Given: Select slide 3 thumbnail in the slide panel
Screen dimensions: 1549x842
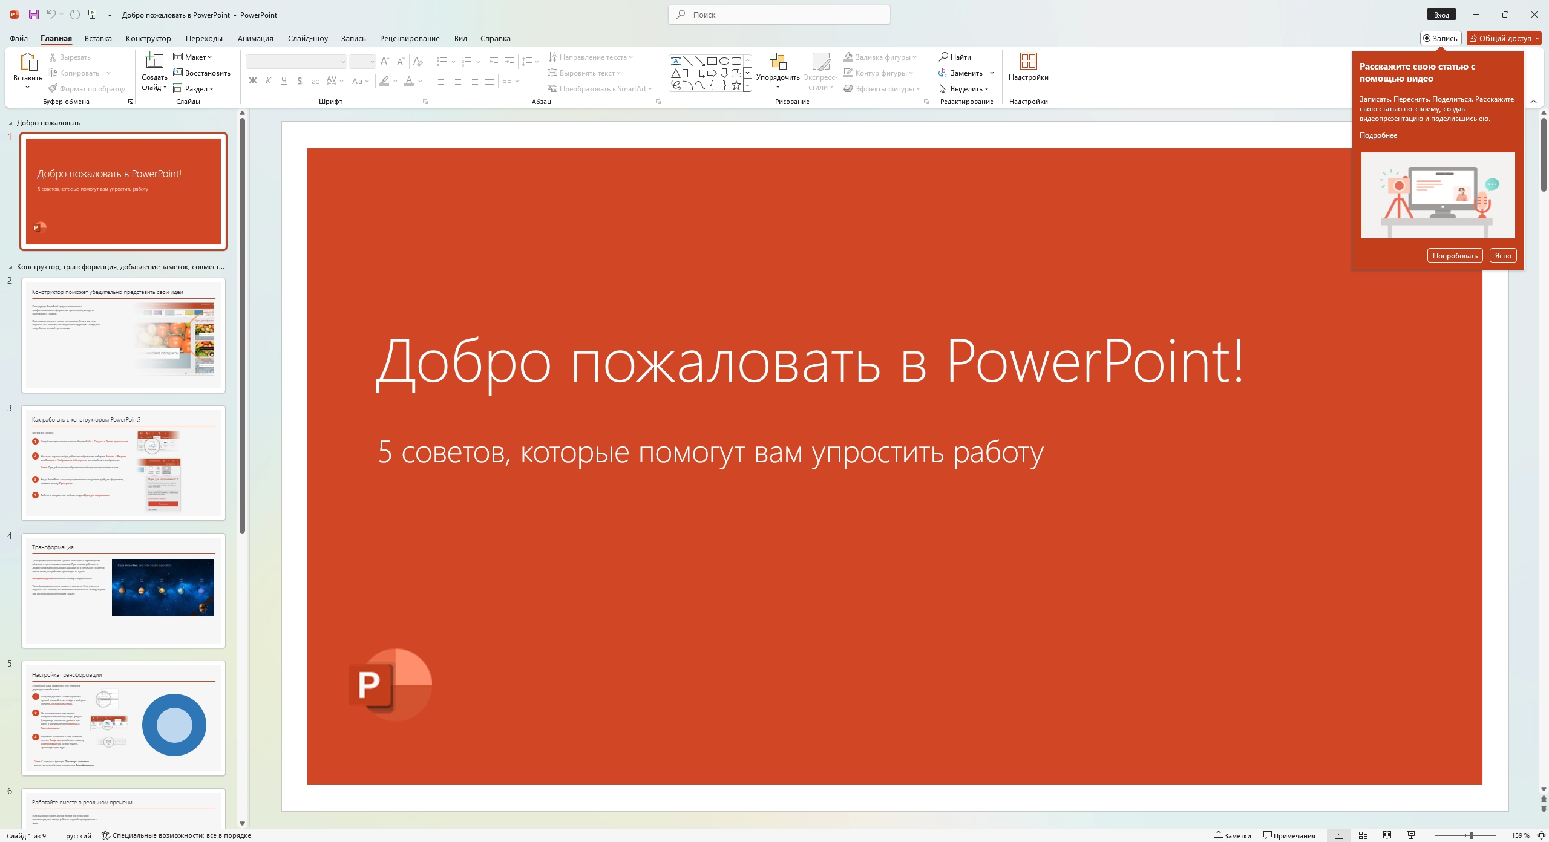Looking at the screenshot, I should coord(123,463).
